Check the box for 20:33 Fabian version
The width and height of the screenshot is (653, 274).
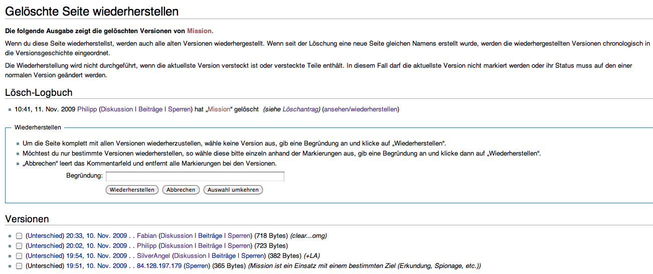click(19, 236)
